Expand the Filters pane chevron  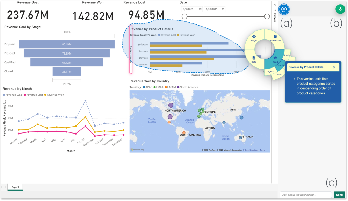[275, 5]
